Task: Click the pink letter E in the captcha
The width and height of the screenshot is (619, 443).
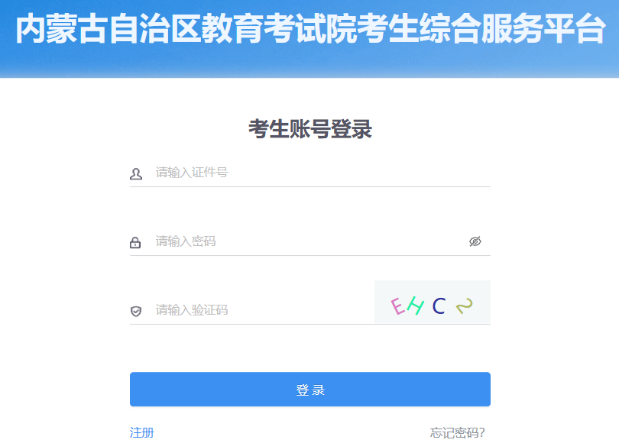Action: (398, 306)
